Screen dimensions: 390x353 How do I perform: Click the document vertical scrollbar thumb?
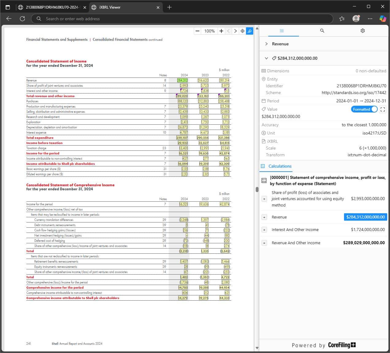click(257, 189)
